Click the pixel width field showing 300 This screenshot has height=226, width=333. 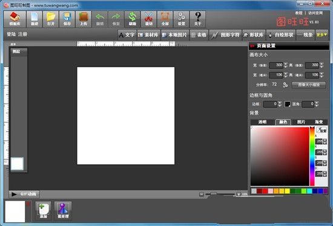(x=276, y=65)
